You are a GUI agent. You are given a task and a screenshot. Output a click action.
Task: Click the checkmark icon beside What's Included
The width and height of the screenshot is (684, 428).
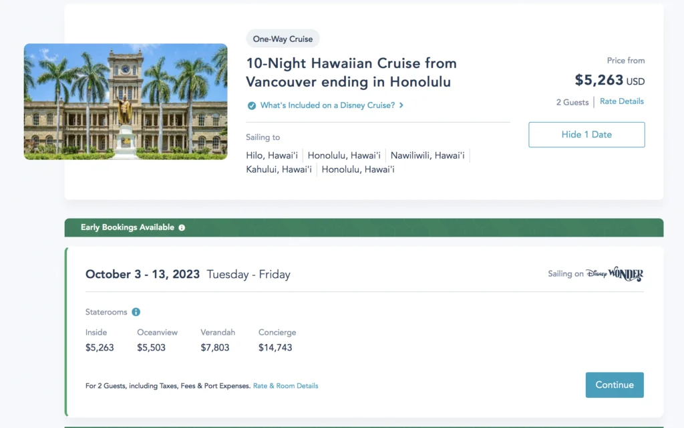[252, 105]
